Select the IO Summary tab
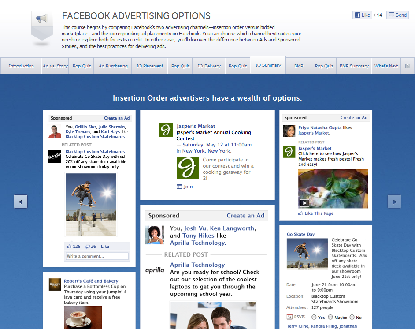415x329 pixels. click(x=268, y=65)
